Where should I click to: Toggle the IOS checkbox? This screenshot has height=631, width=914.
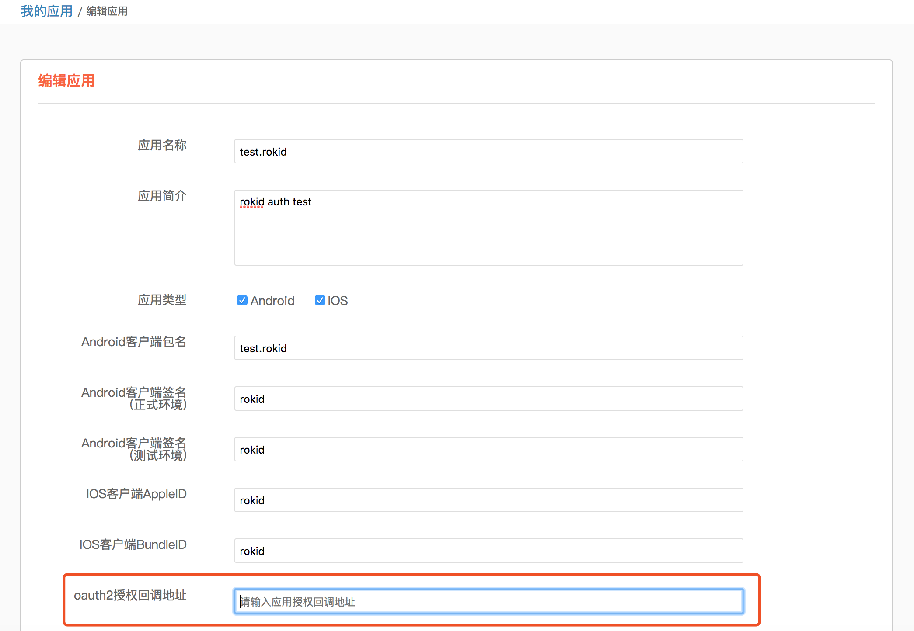(320, 300)
